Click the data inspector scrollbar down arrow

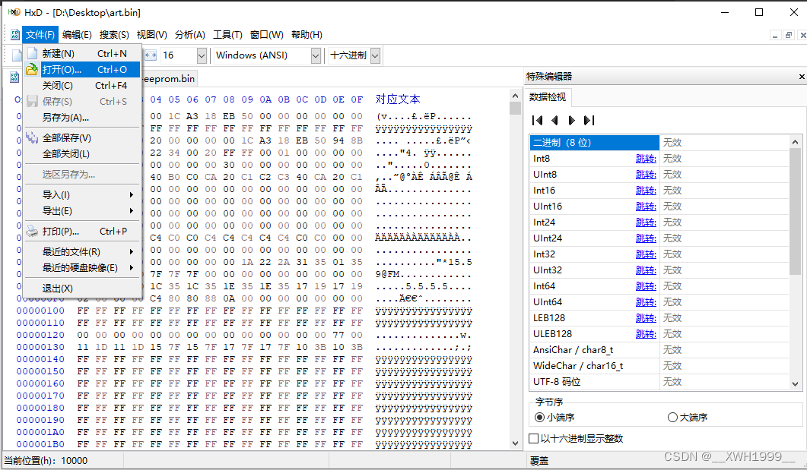[795, 383]
